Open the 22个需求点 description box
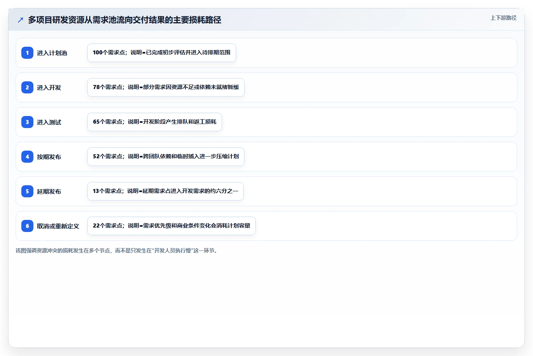This screenshot has height=356, width=533. [171, 226]
